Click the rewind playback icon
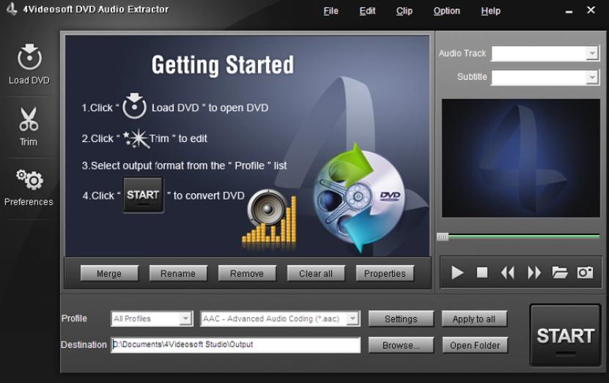Screen dimensions: 609x383 click(508, 272)
